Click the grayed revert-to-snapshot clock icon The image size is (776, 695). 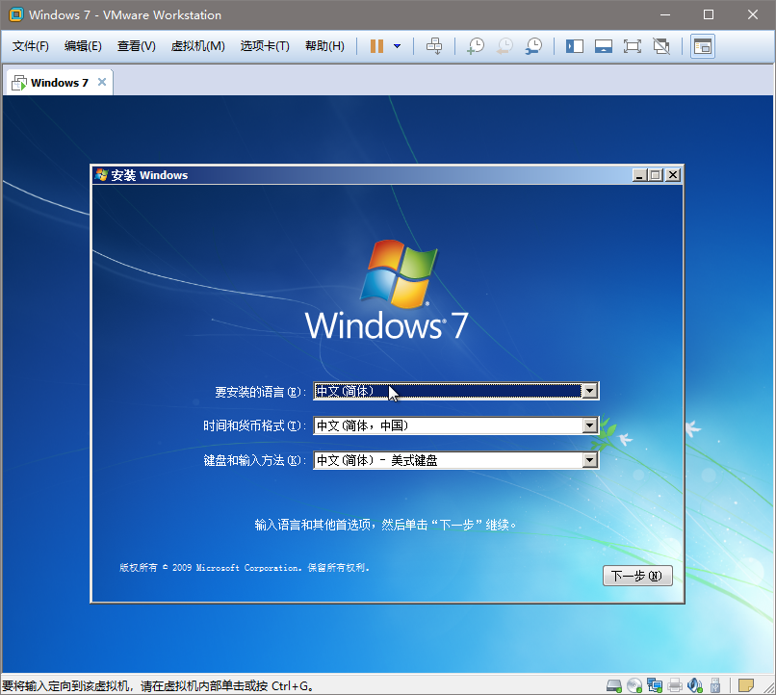(x=504, y=46)
